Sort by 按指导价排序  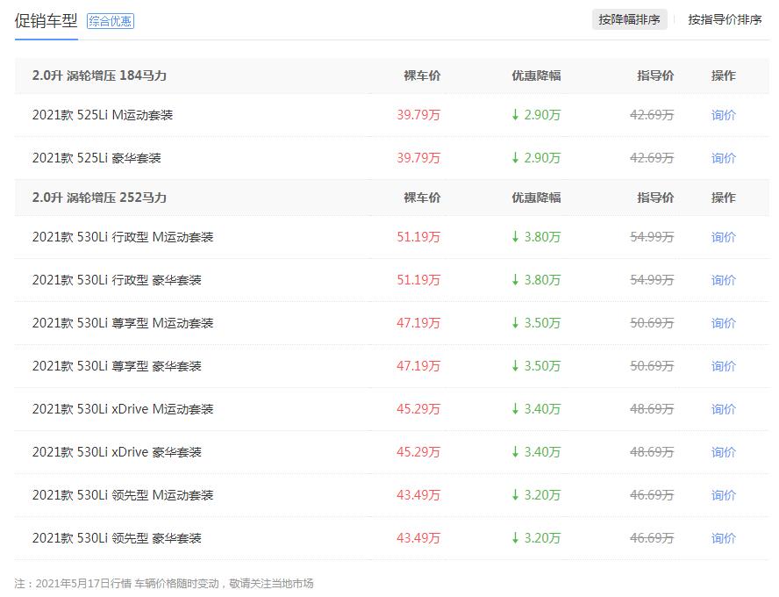[725, 19]
